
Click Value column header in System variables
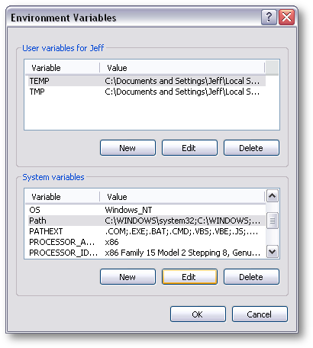click(x=182, y=197)
